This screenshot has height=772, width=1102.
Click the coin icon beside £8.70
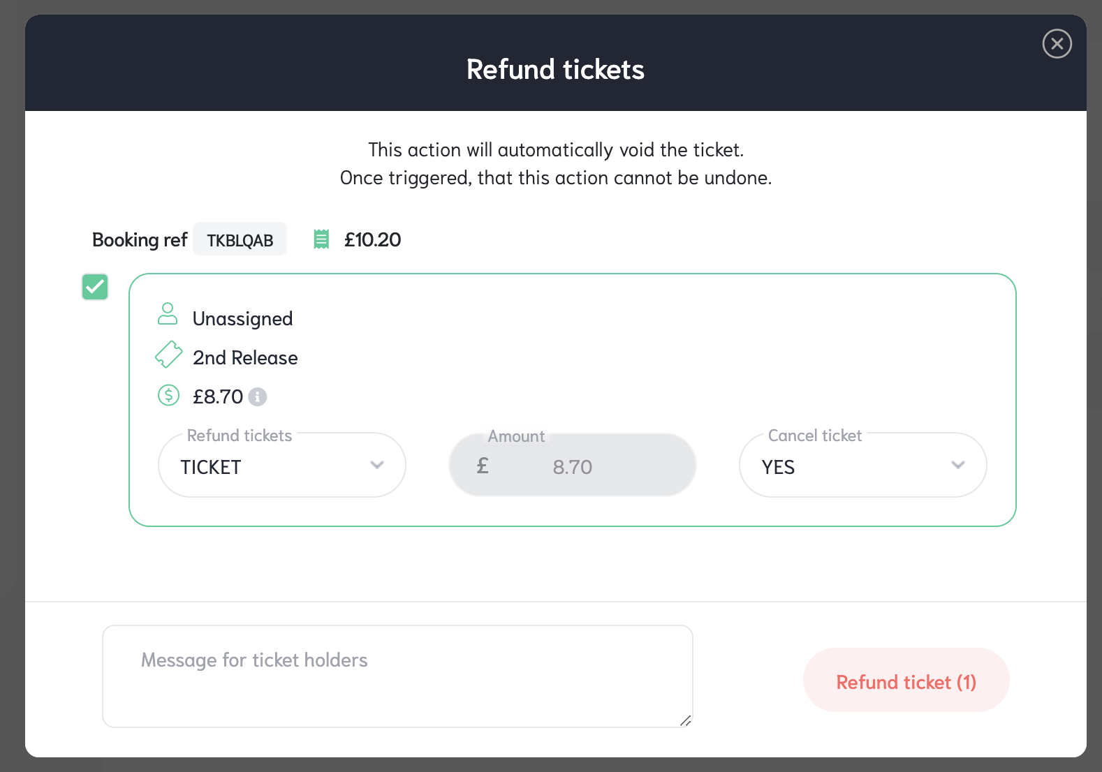click(168, 395)
